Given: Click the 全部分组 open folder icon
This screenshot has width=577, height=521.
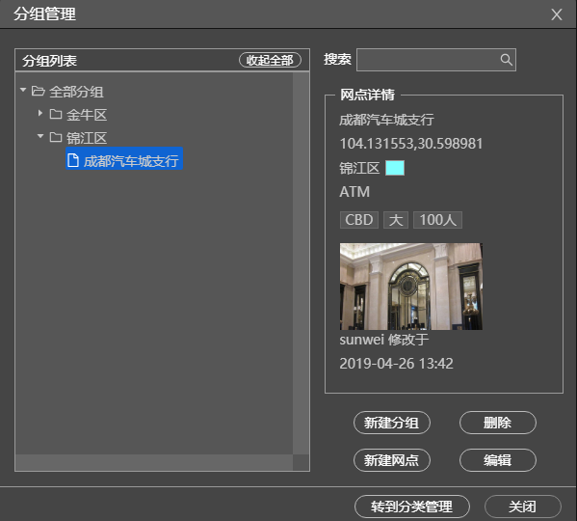Looking at the screenshot, I should click(x=39, y=91).
